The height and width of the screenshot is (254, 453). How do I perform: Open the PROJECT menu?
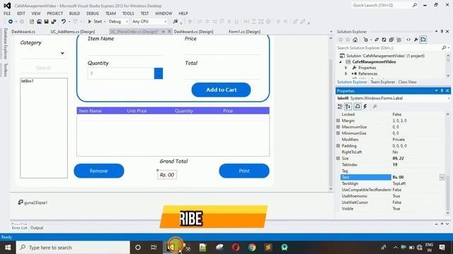point(55,13)
